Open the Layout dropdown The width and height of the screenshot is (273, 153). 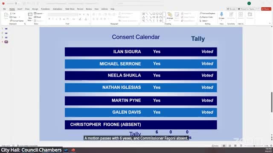[39, 13]
